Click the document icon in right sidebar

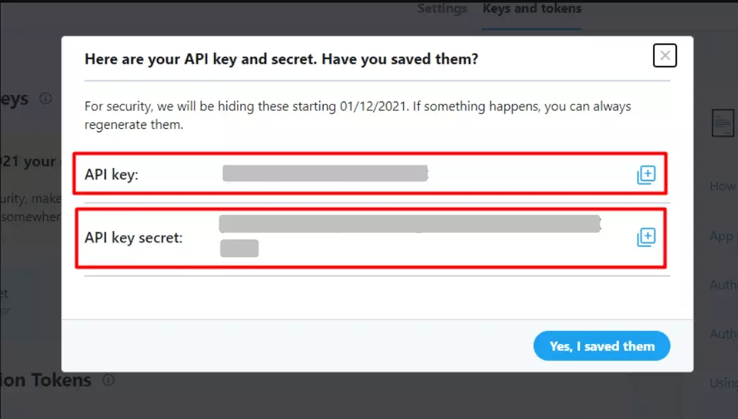[723, 123]
